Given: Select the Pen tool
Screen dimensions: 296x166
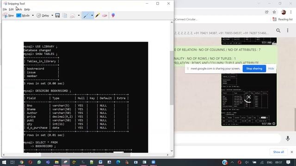Looking at the screenshot, I should pos(86,15).
